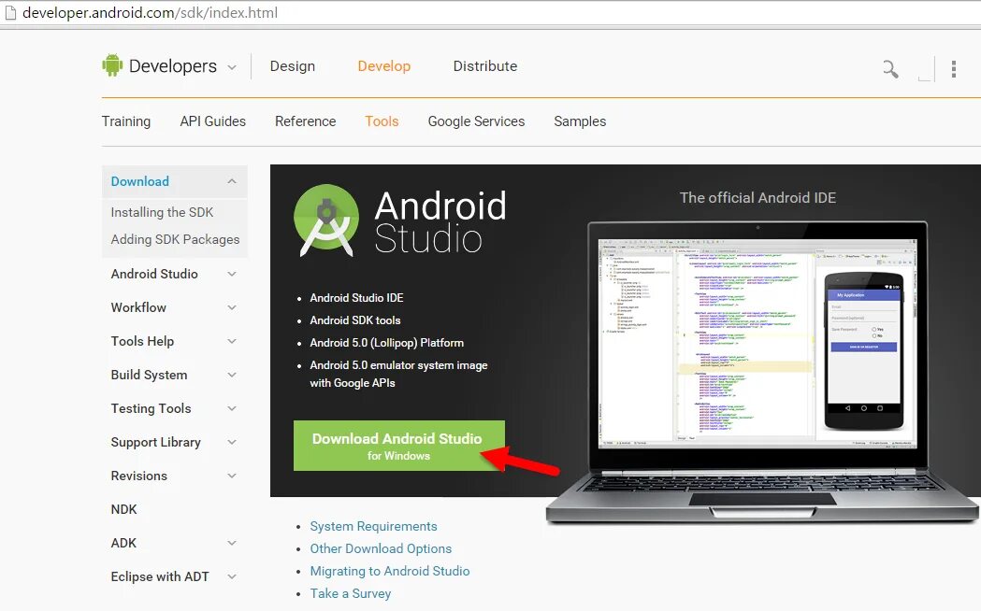Viewport: 981px width, 611px height.
Task: Click 'The official Android IDE' heading
Action: point(757,197)
